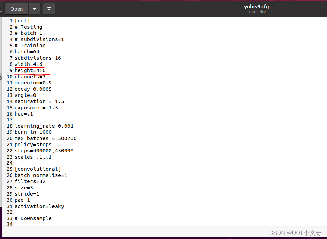Click the 'max_batches = 500200' line
The image size is (327, 239).
point(46,138)
